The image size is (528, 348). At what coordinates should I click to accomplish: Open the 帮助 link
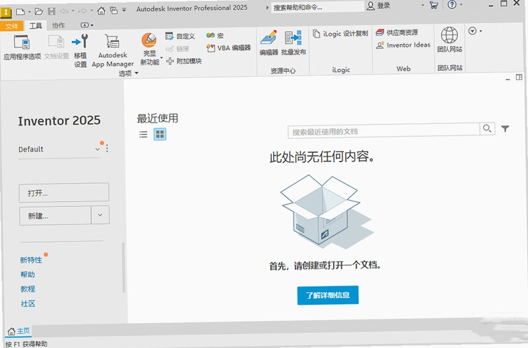(x=27, y=275)
